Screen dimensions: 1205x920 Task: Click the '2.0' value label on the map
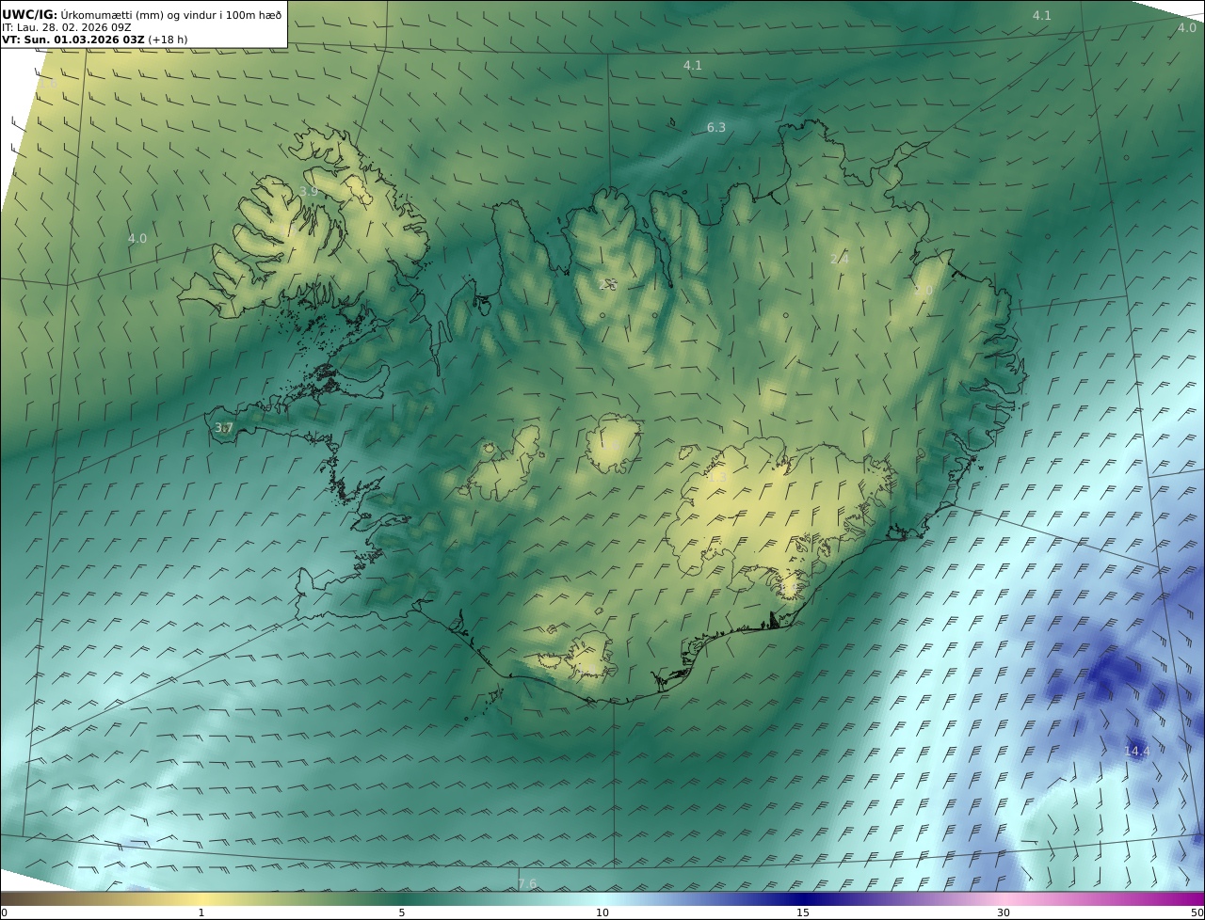tap(923, 290)
